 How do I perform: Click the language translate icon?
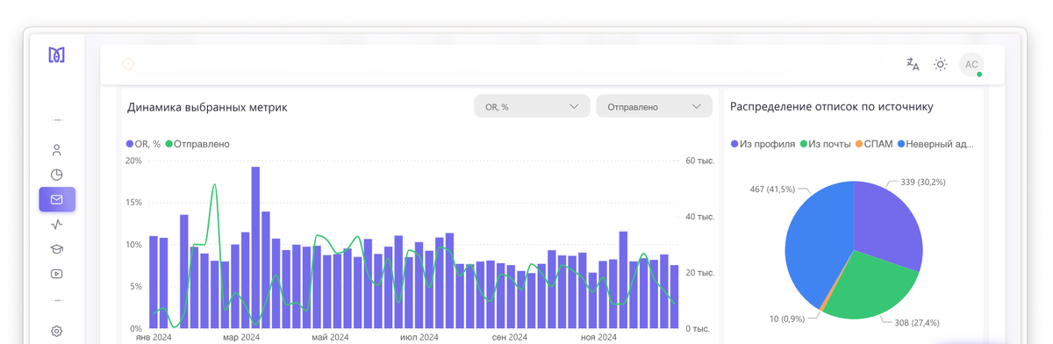click(x=913, y=64)
